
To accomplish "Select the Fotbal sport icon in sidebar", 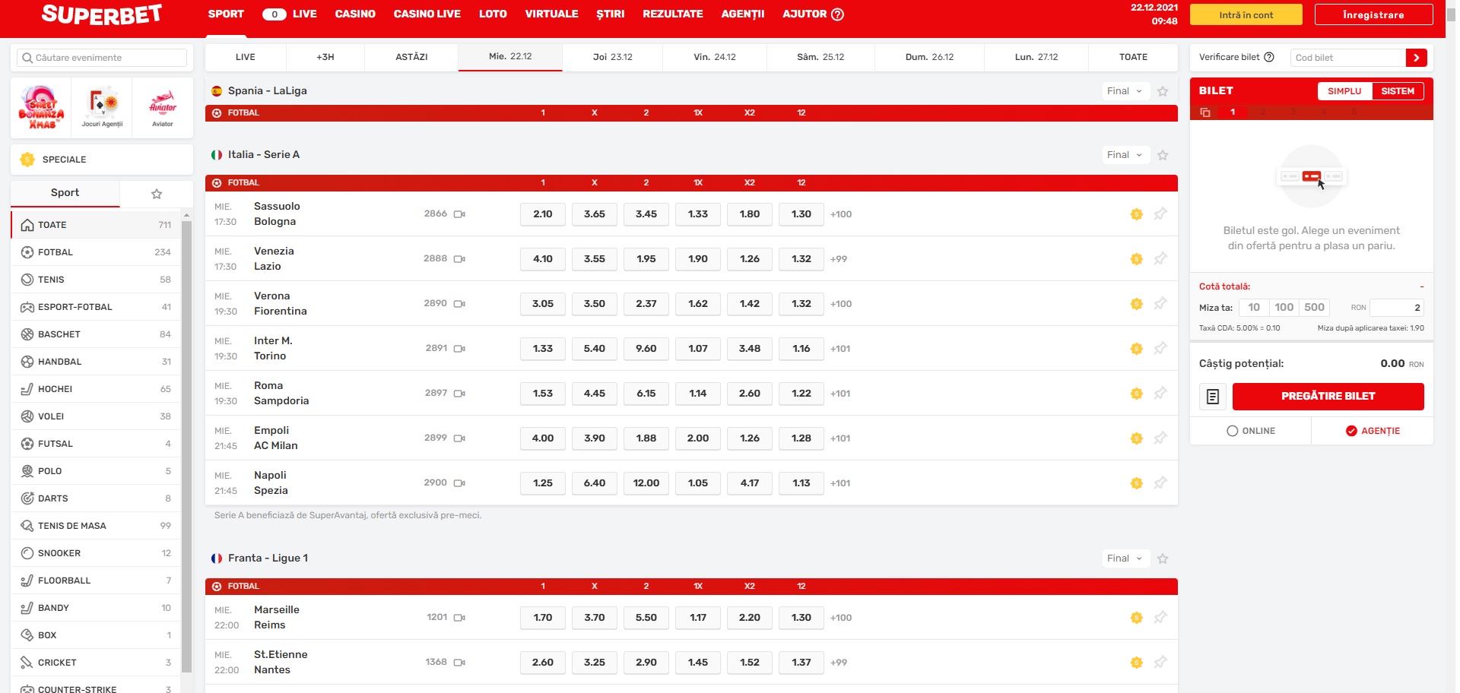I will [27, 252].
